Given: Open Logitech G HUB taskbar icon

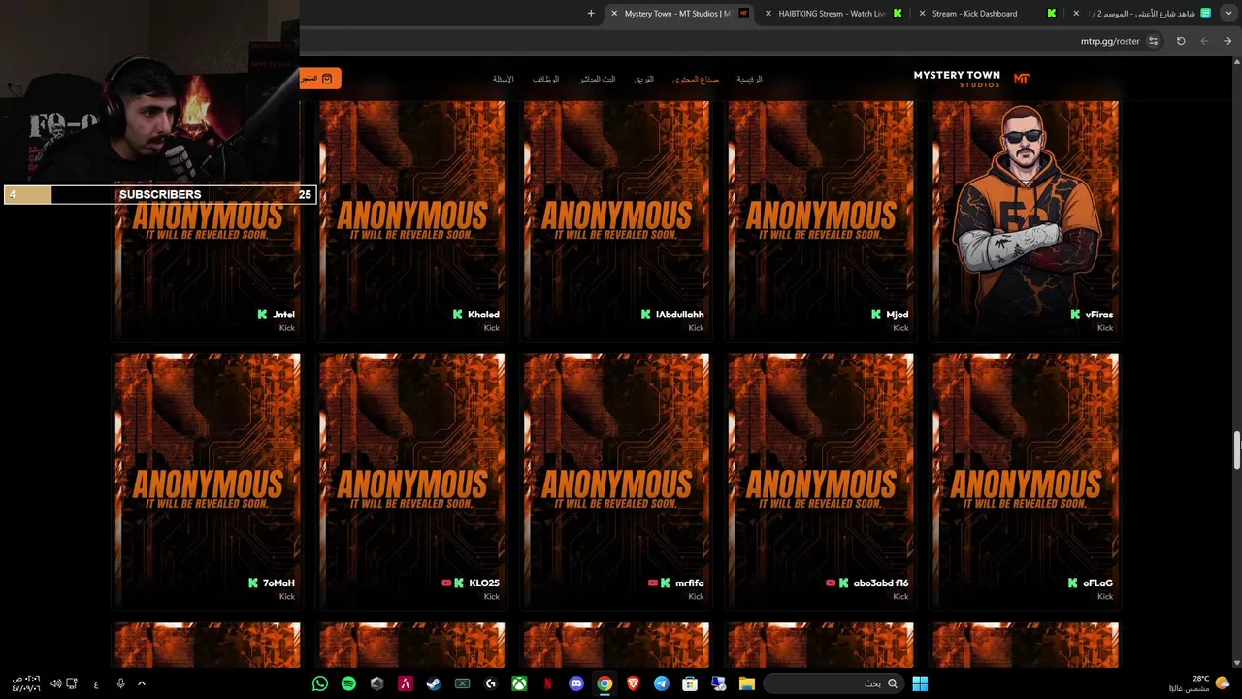Looking at the screenshot, I should click(491, 683).
